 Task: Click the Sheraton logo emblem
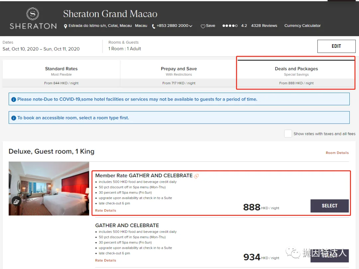coord(33,14)
